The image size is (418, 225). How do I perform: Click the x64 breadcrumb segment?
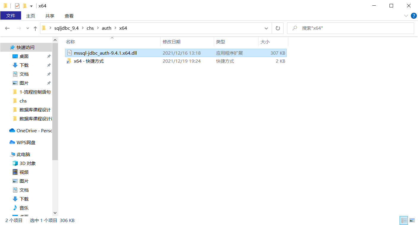pyautogui.click(x=123, y=28)
